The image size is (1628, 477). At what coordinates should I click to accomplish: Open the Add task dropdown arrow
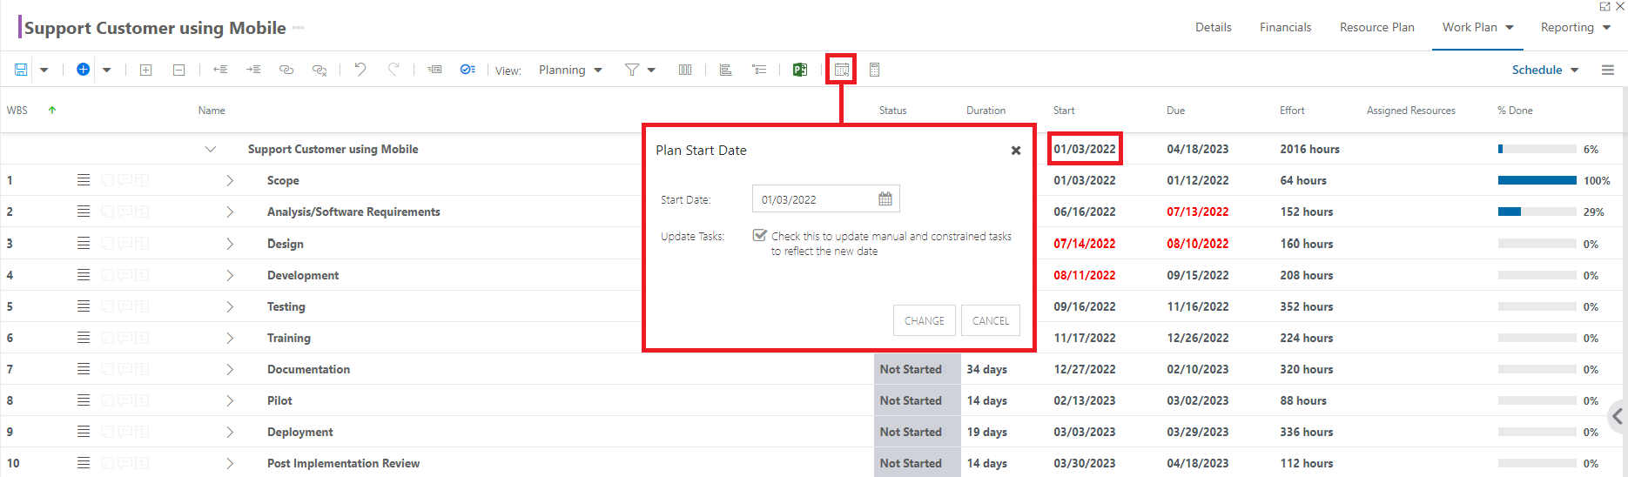tap(106, 70)
